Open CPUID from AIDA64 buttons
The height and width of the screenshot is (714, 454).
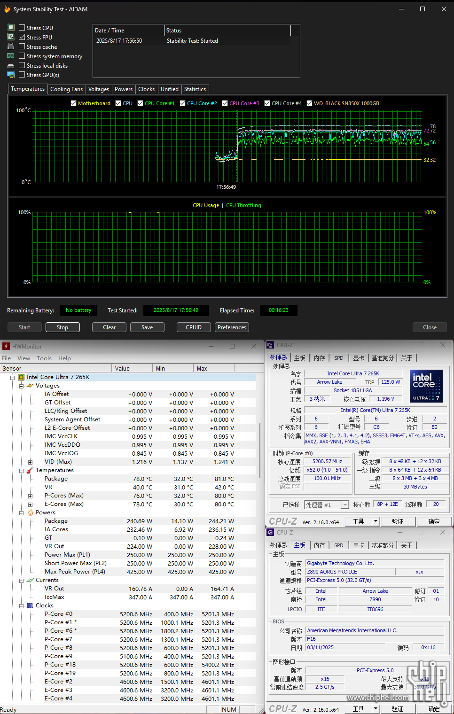[x=194, y=327]
